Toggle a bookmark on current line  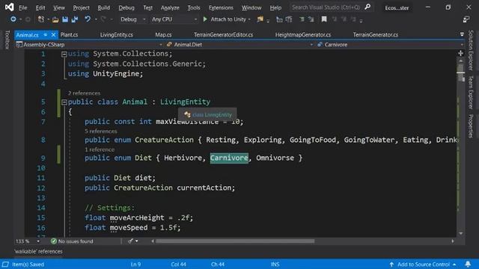(324, 19)
